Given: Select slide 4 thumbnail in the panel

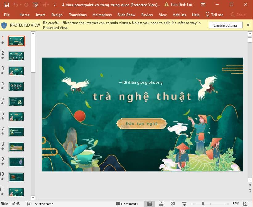Looking at the screenshot, I should point(16,87).
